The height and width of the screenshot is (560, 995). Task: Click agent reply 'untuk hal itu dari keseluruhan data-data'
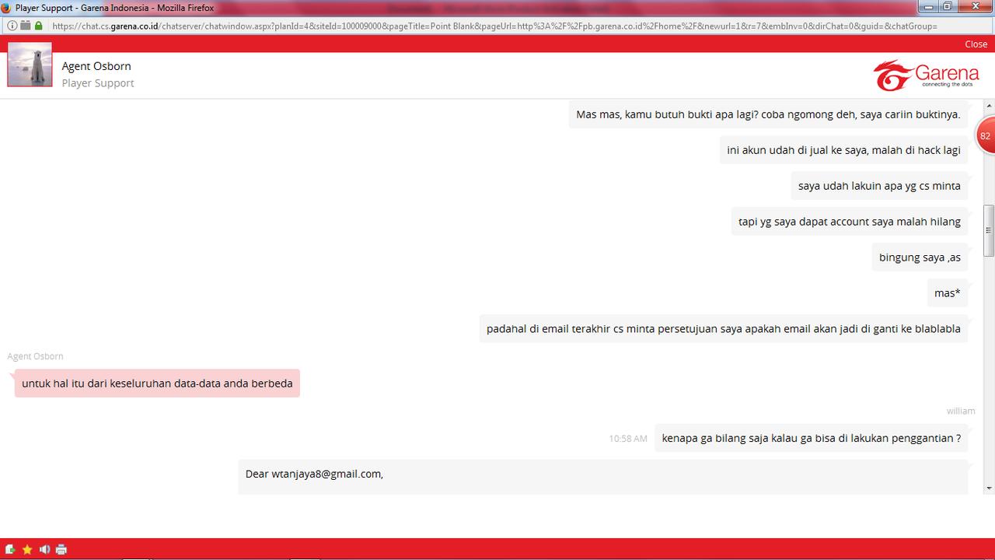coord(157,383)
